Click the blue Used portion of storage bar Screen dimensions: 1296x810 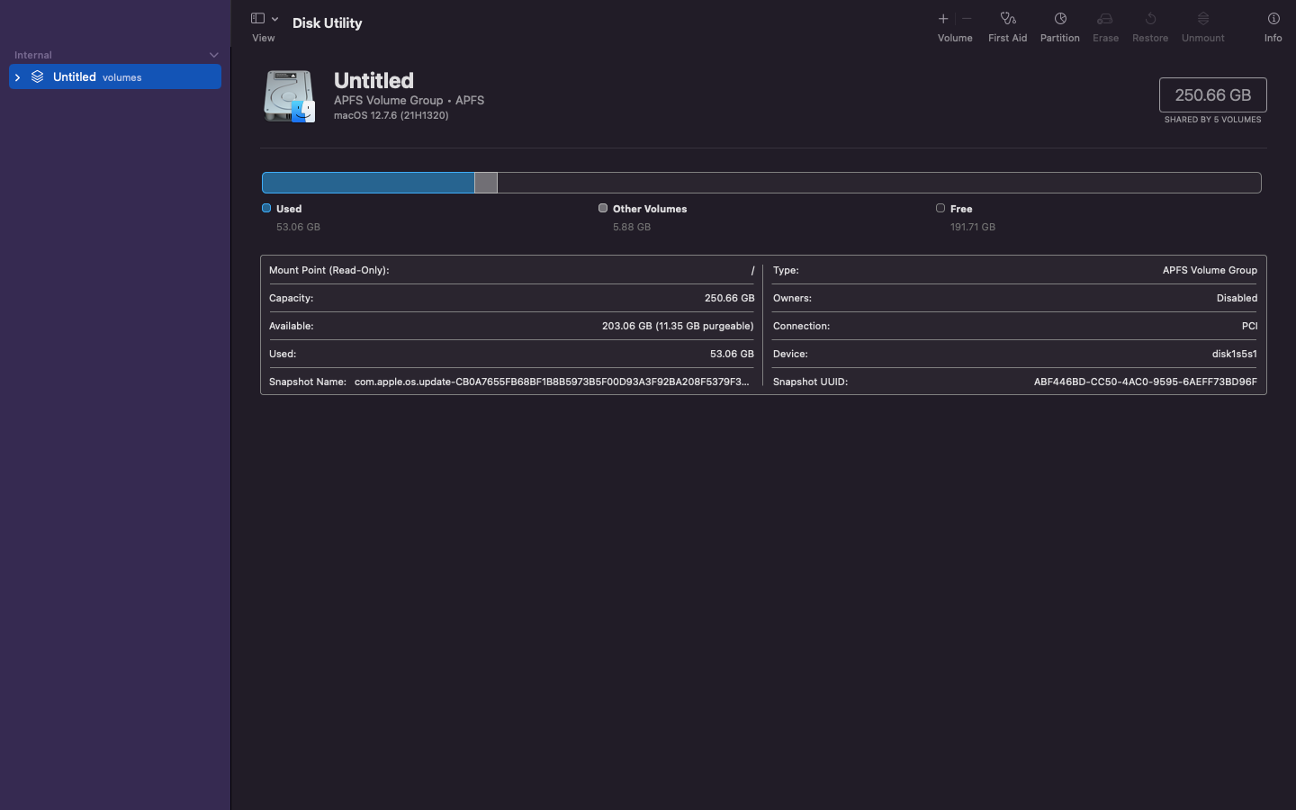pyautogui.click(x=367, y=183)
